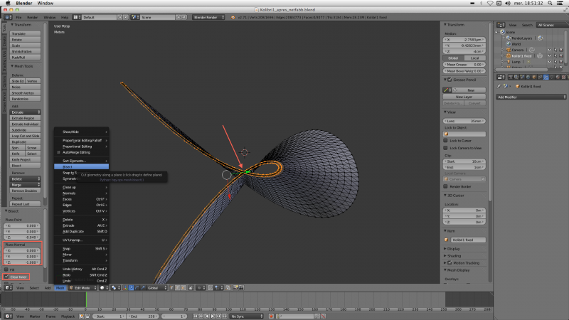Click New Layer in Grease Pencil
The width and height of the screenshot is (569, 320).
[464, 97]
